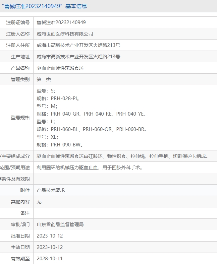Click the line 型号：XL；
This screenshot has height=264, width=217.
[48, 137]
